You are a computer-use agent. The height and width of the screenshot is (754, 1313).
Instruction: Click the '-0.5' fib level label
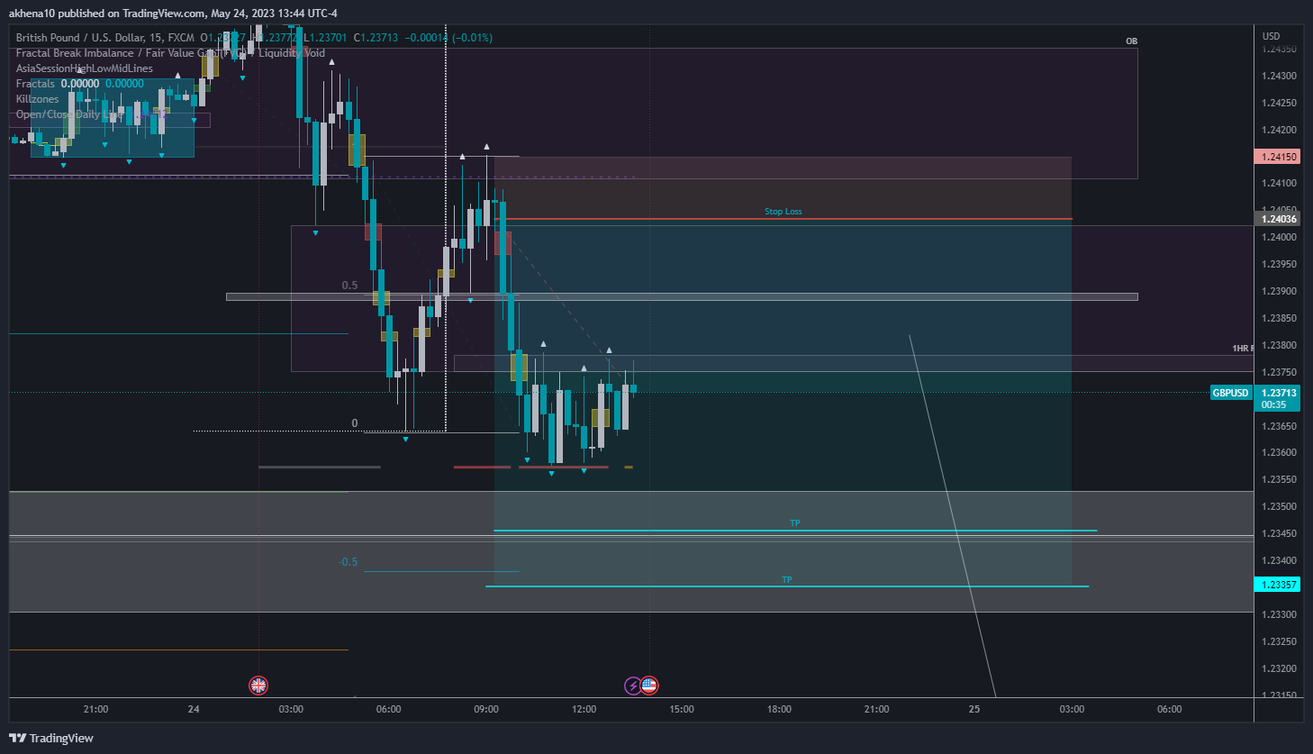[x=348, y=562]
